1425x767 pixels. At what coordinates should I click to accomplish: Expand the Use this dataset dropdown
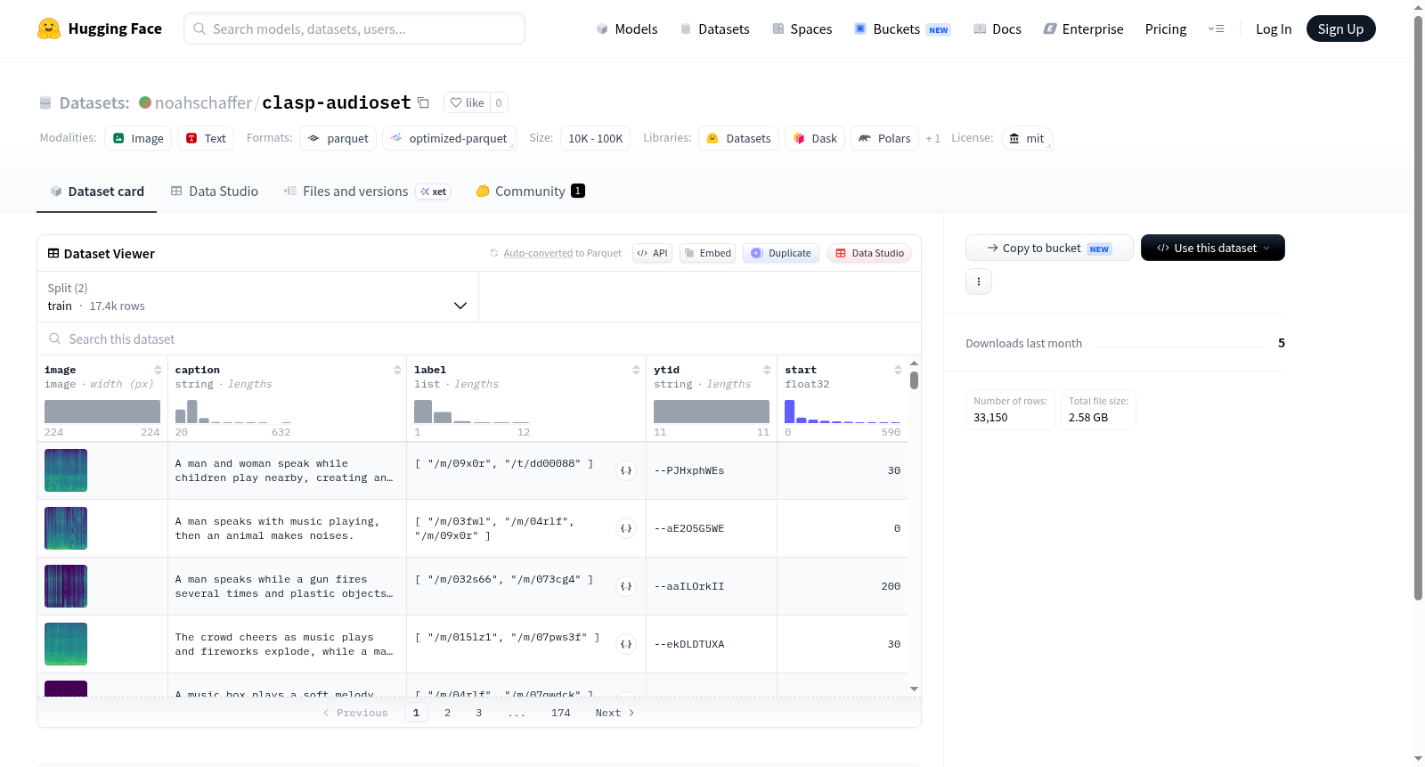(1213, 248)
